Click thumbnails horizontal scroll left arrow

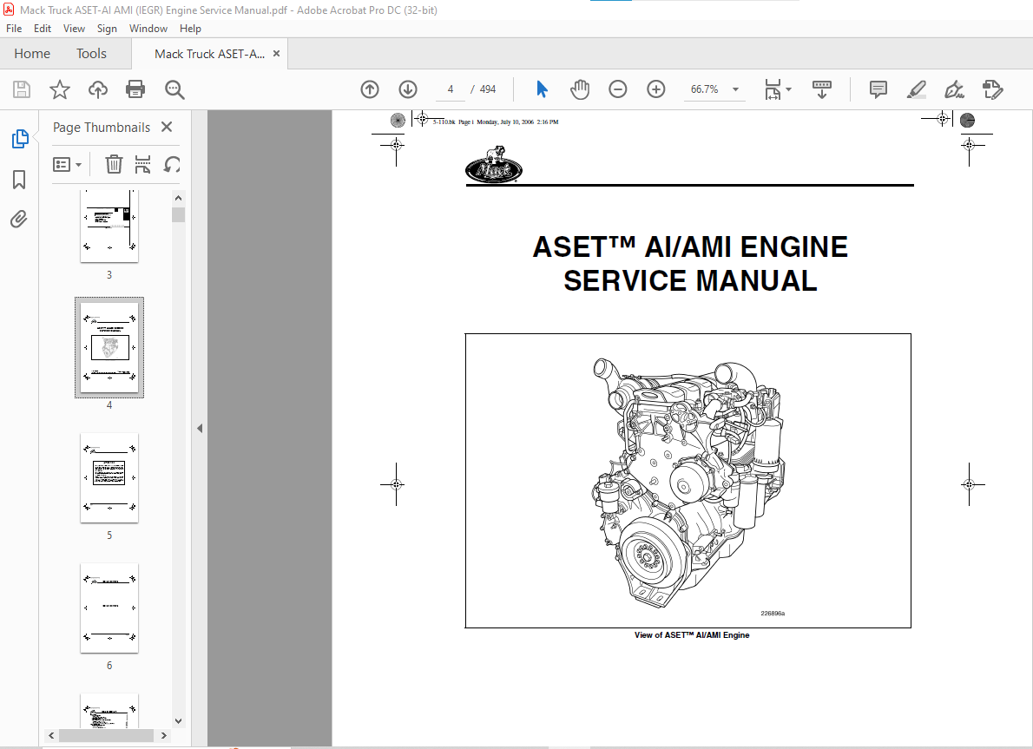tap(51, 735)
